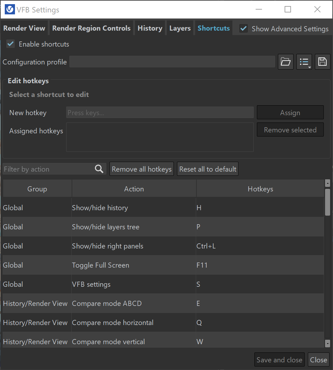Select the Shortcuts tab
333x370 pixels.
[214, 28]
